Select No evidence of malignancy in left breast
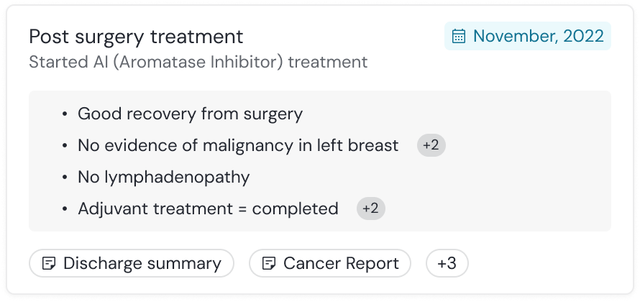 point(238,145)
